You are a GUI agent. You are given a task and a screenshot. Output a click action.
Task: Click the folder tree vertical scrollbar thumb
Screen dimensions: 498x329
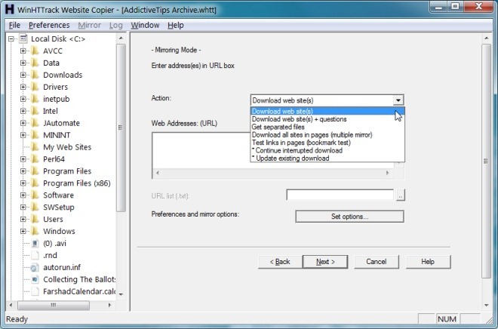click(x=121, y=128)
